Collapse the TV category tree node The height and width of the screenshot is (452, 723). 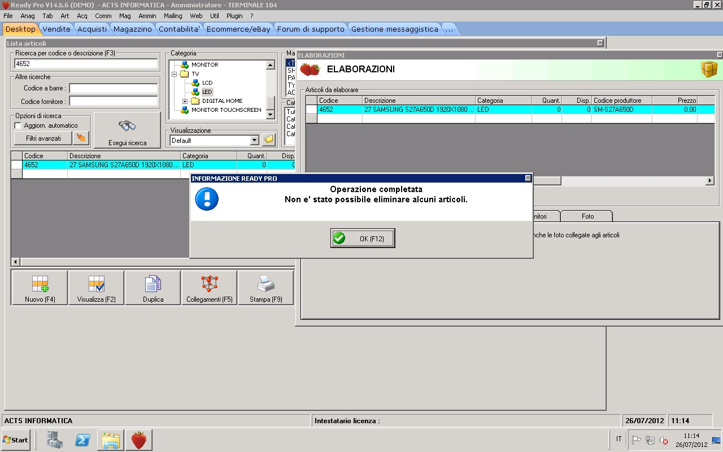[175, 74]
